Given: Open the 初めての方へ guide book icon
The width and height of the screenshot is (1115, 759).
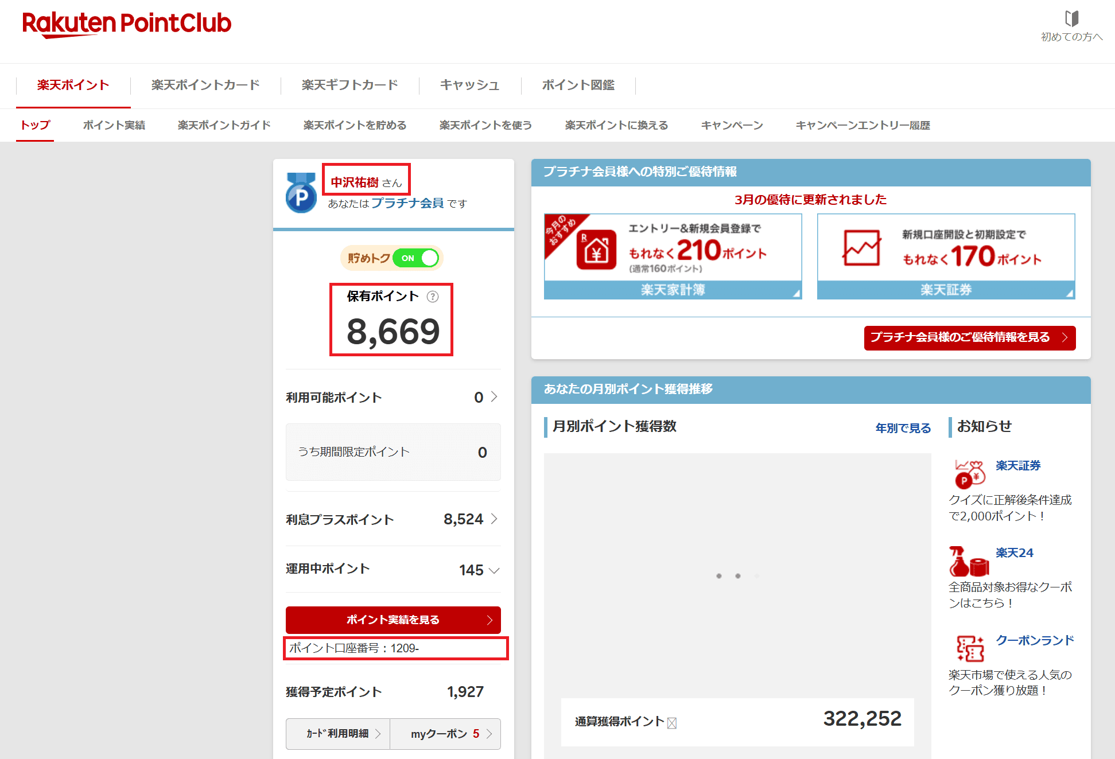Looking at the screenshot, I should click(x=1071, y=20).
